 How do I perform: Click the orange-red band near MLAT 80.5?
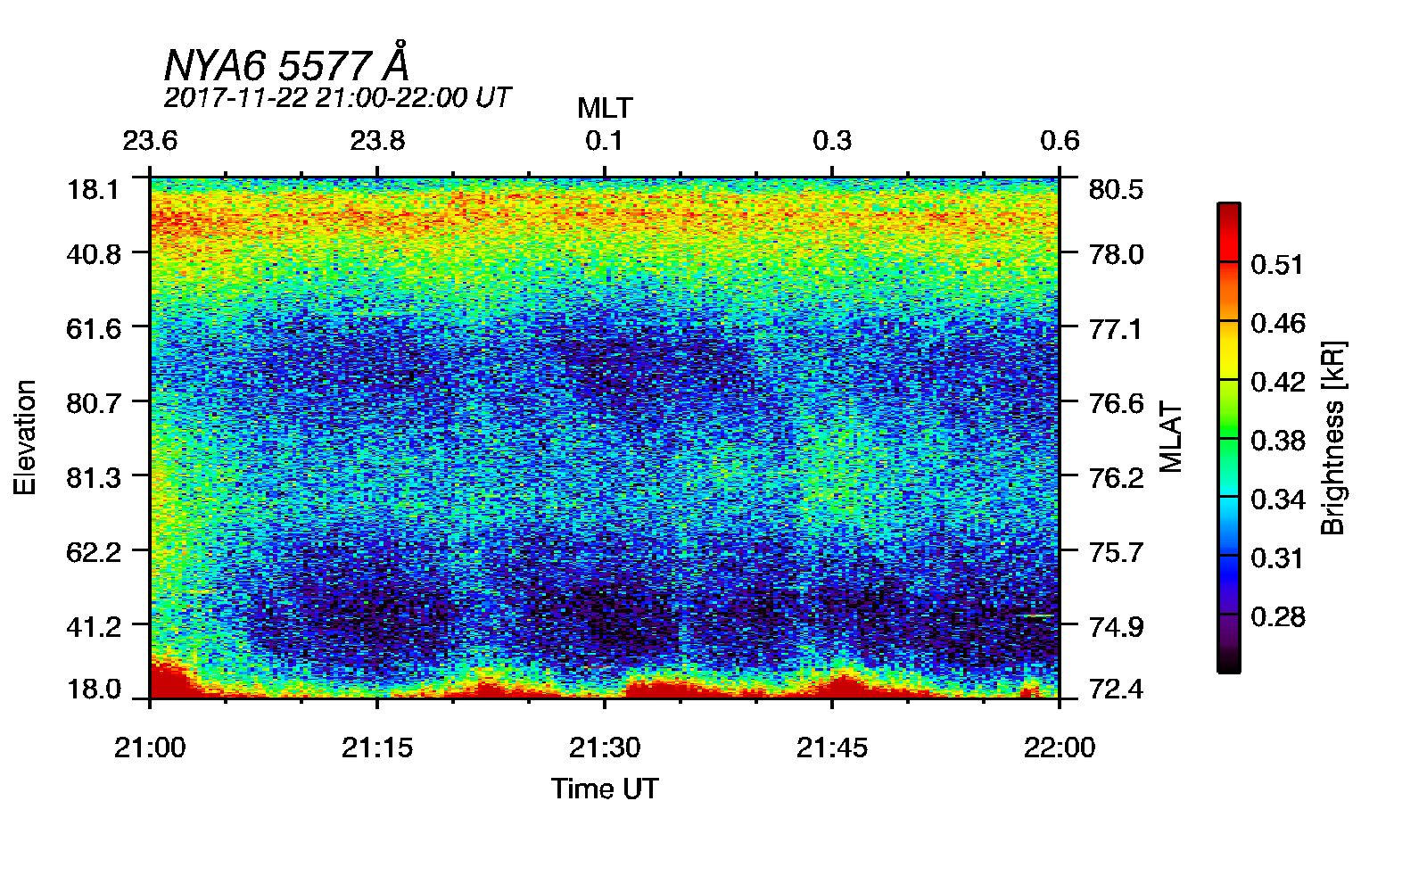click(605, 214)
